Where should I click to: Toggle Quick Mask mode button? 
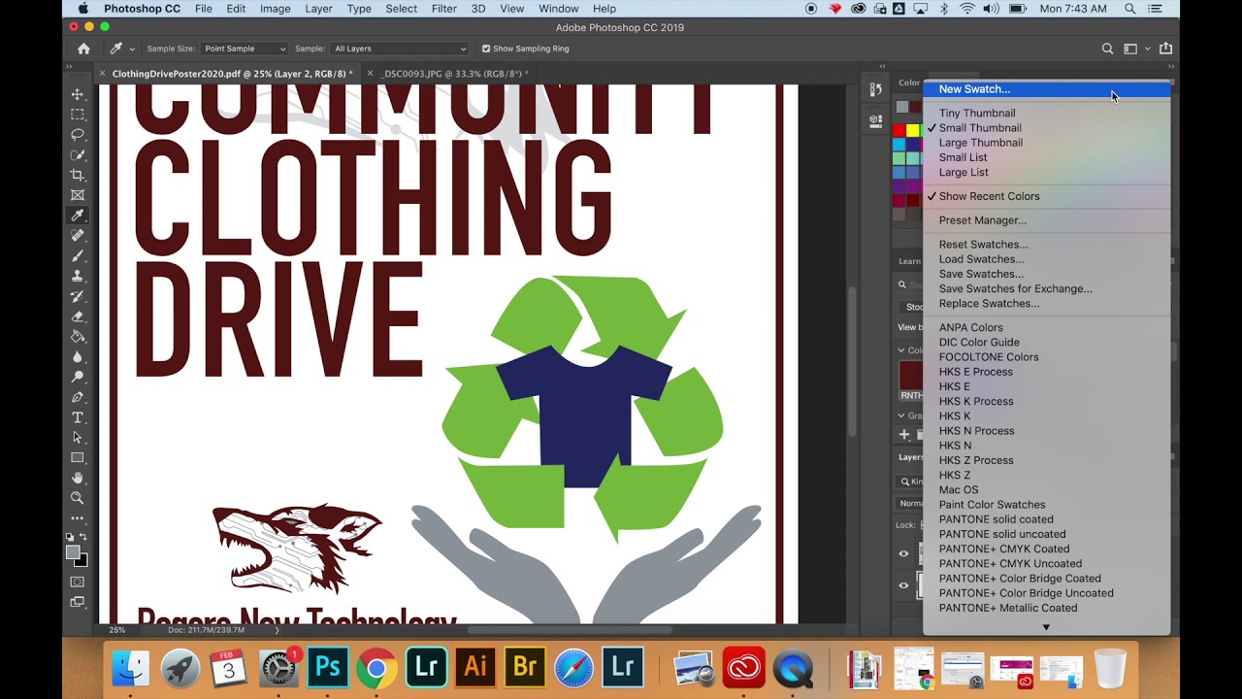(78, 582)
